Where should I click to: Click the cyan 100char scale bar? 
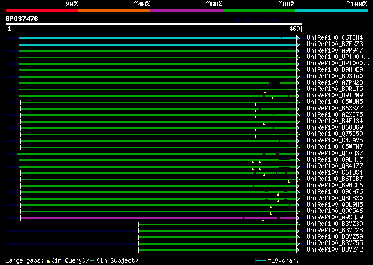tap(261, 260)
